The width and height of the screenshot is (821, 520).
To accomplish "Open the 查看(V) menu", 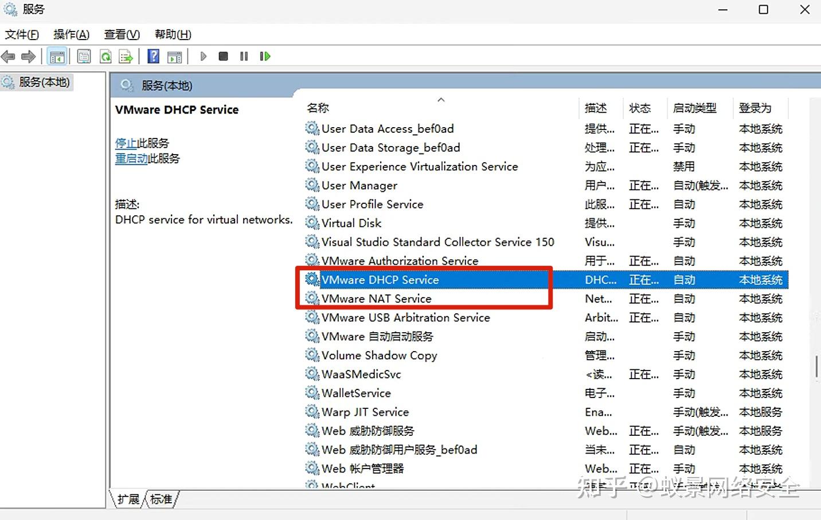I will 121,34.
